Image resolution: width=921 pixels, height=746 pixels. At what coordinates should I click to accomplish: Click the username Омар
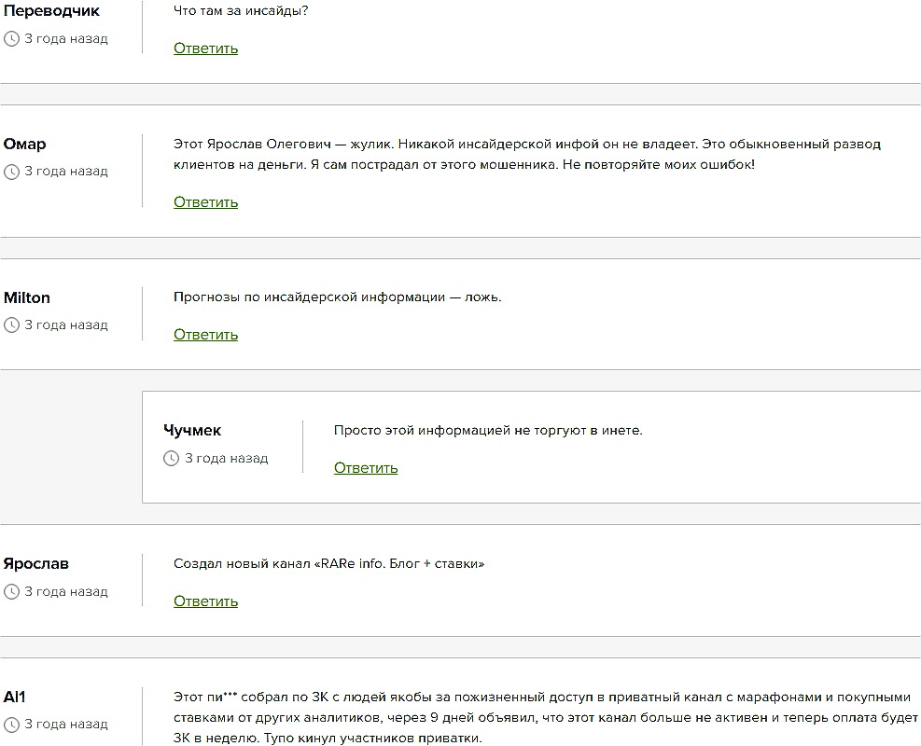(x=25, y=145)
